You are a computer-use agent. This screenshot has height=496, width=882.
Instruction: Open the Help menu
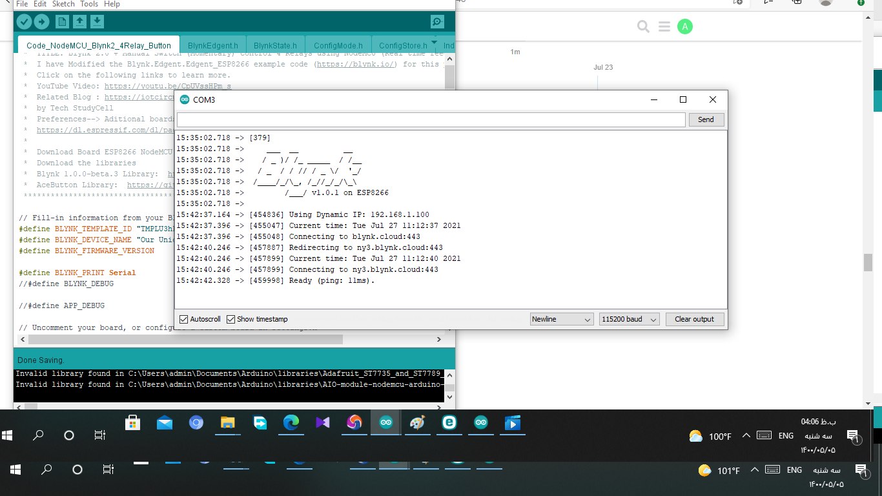tap(112, 4)
